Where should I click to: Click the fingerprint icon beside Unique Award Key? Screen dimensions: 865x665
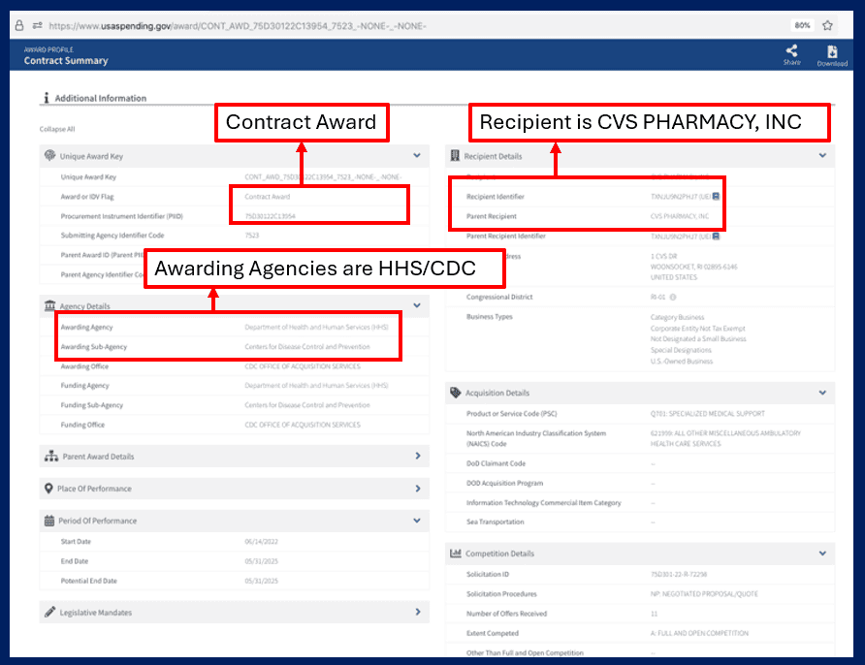(x=50, y=155)
